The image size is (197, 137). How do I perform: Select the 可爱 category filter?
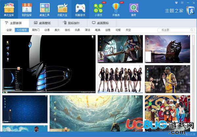coord(118,30)
